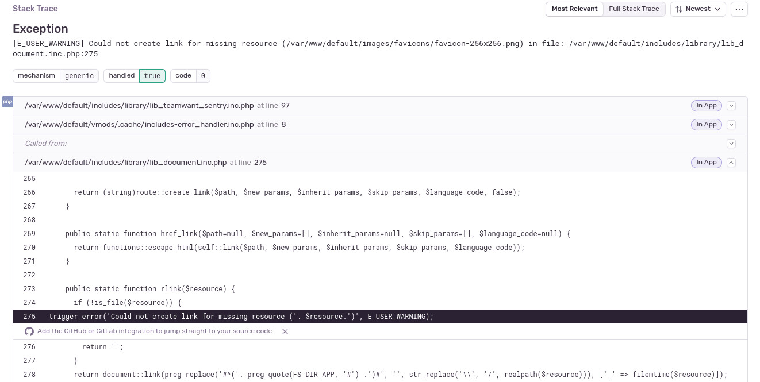Click In App badge on lib_teamwant_sentry frame
Viewport: 760px width, 382px height.
click(707, 106)
